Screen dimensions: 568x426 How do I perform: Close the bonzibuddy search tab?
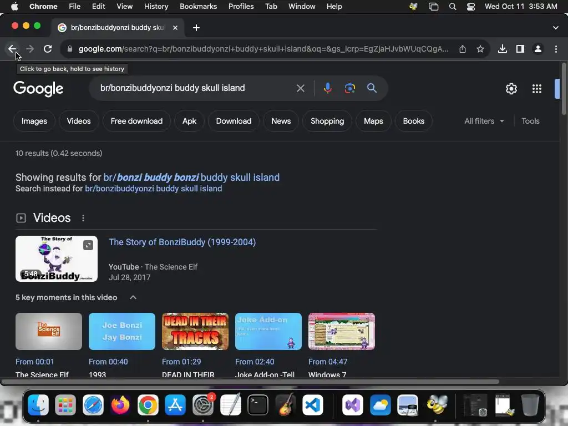[175, 28]
